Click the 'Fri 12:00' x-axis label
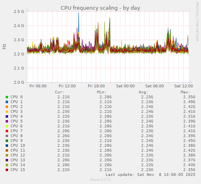 67,86
